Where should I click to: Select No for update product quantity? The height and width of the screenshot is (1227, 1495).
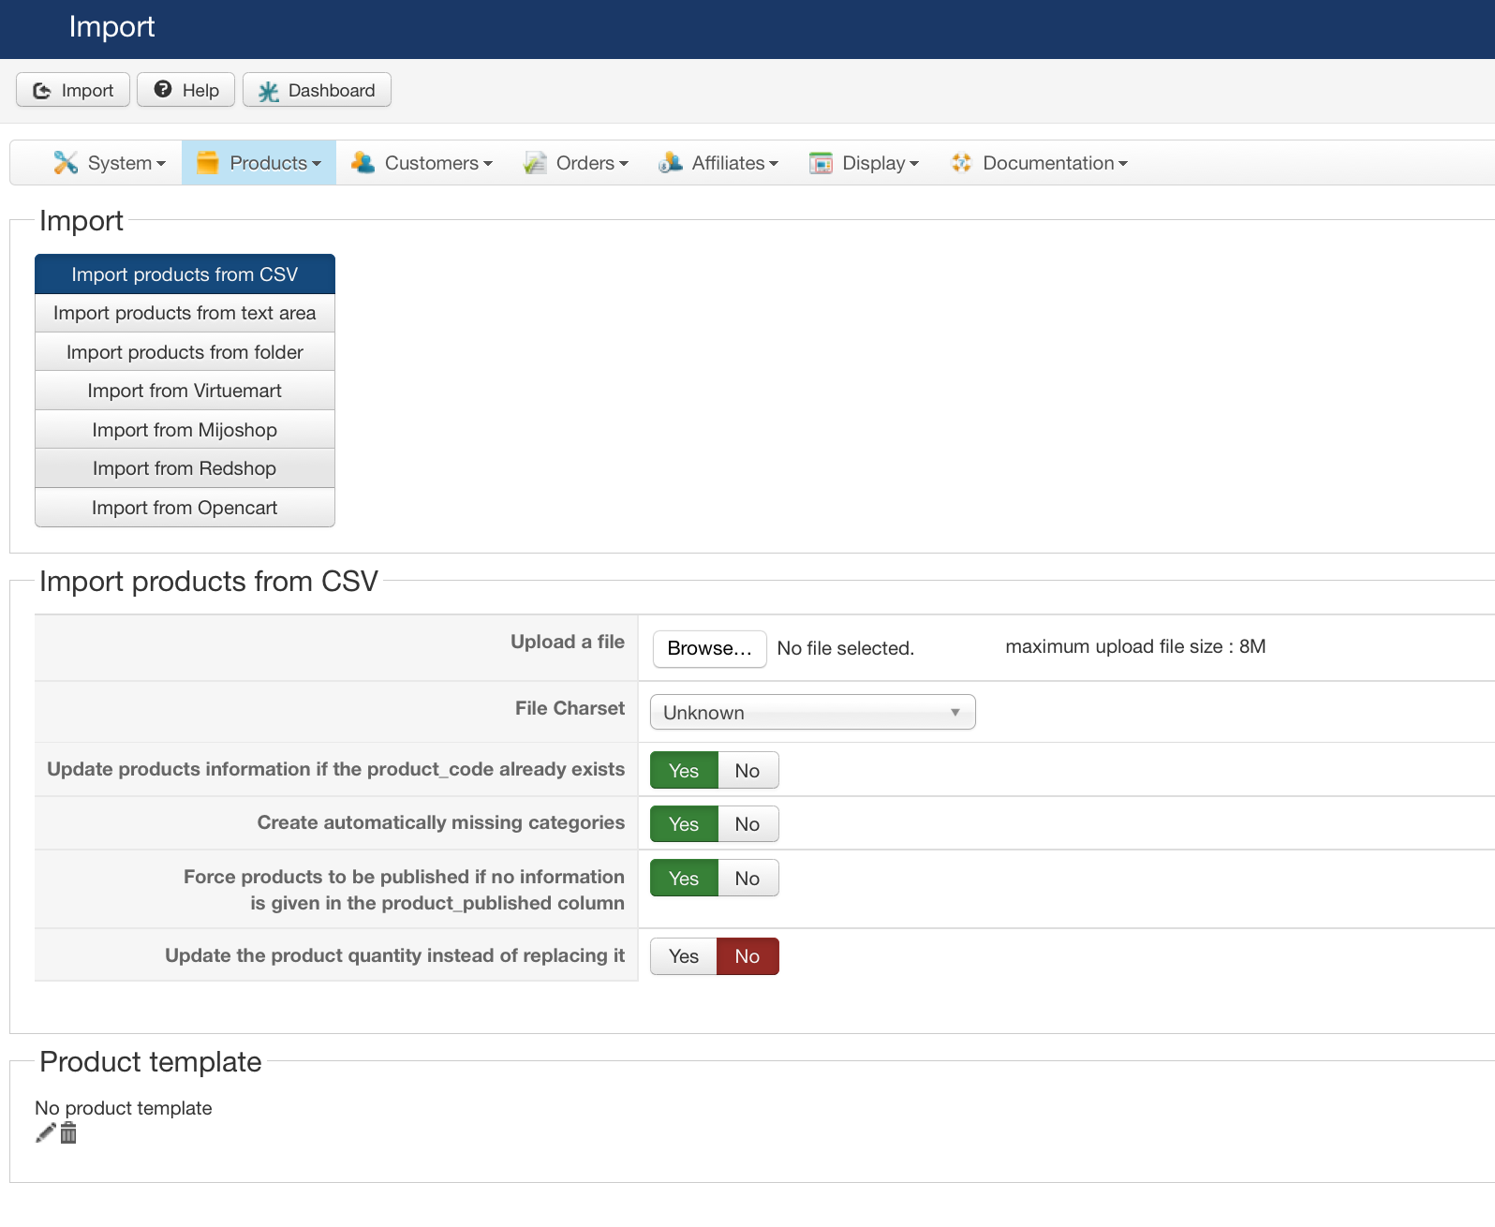coord(747,956)
